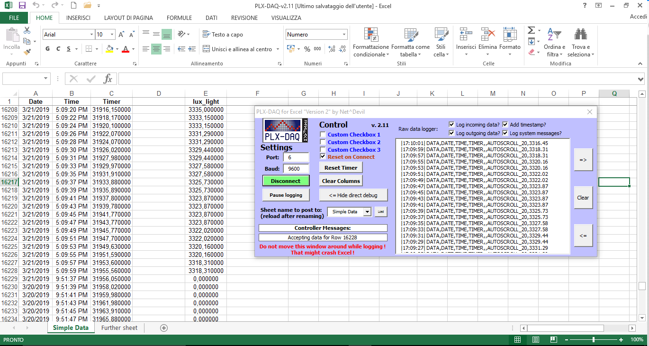This screenshot has height=346, width=649.
Task: Click the percent style icon
Action: coord(307,49)
